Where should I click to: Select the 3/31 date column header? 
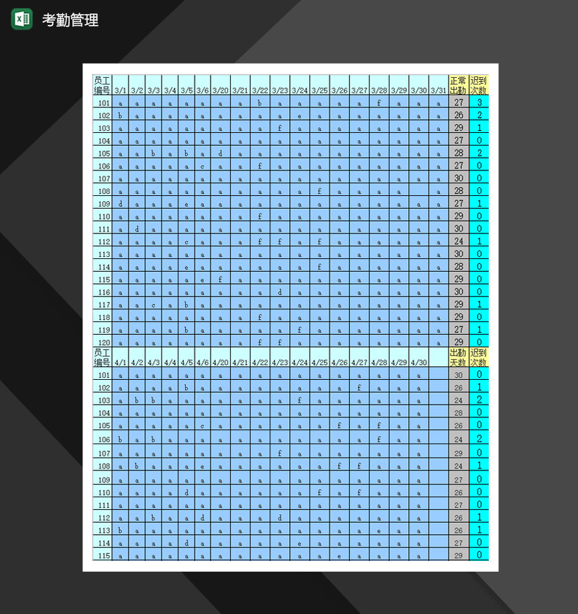coord(438,90)
